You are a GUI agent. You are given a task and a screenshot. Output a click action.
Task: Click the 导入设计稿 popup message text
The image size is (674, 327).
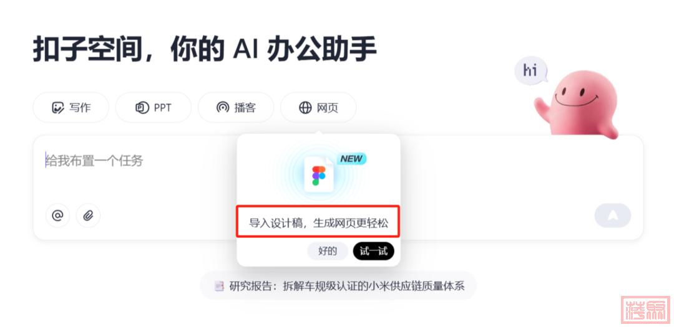318,223
